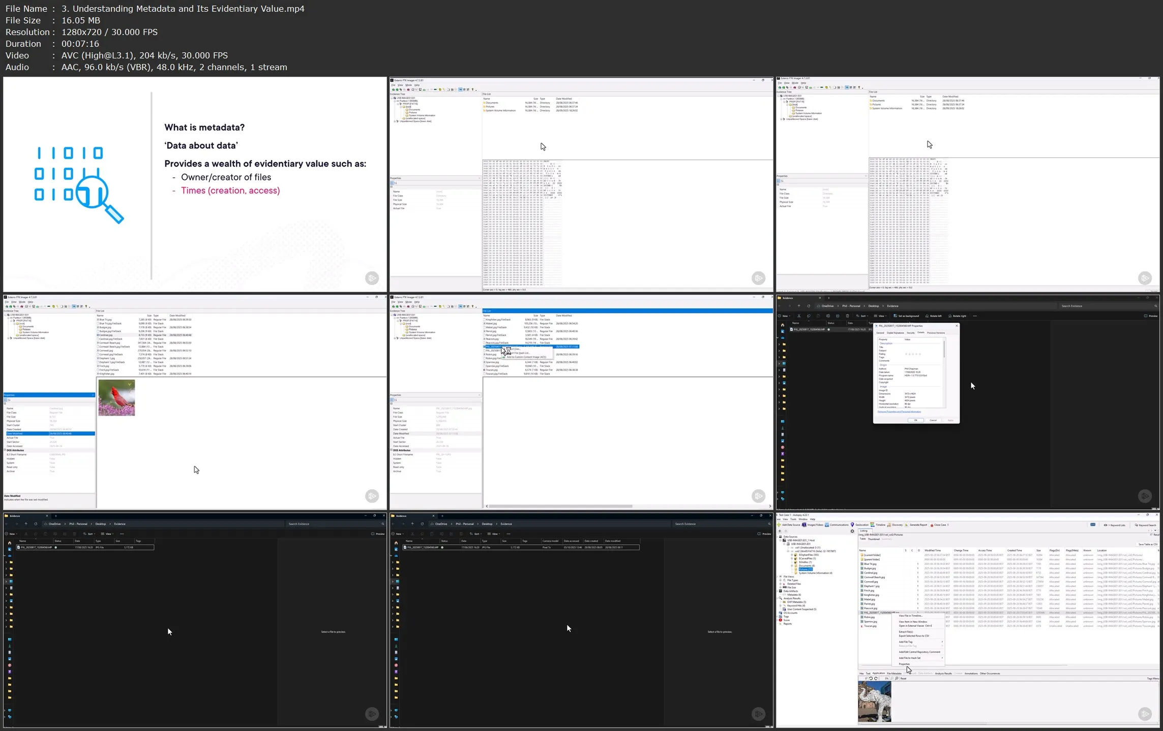Image resolution: width=1163 pixels, height=731 pixels.
Task: Open Autopsy's Images/Videos viewer icon
Action: tap(804, 525)
